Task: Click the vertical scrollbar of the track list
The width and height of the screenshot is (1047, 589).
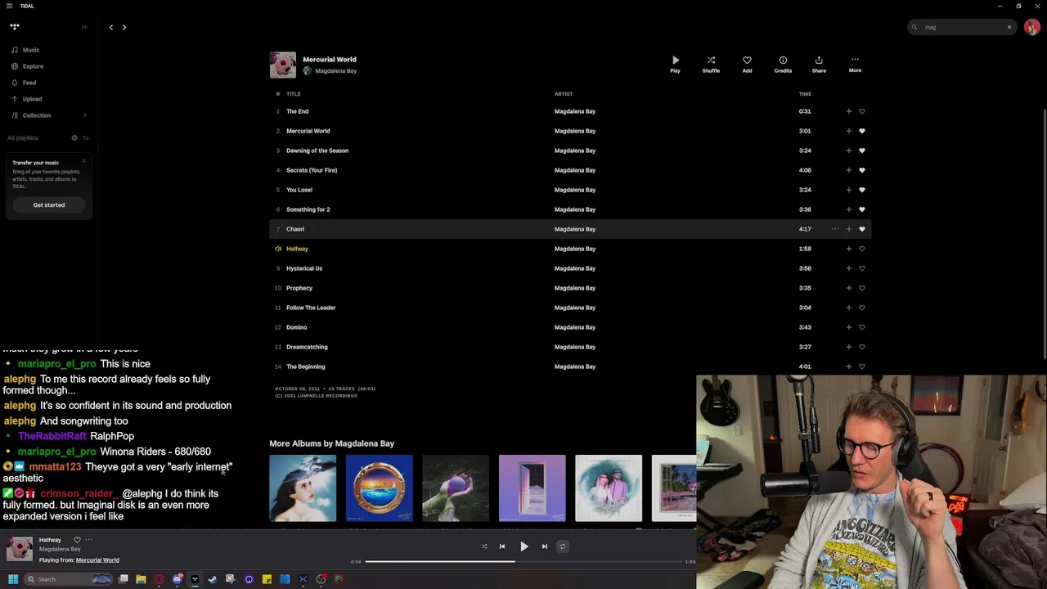Action: [1044, 233]
